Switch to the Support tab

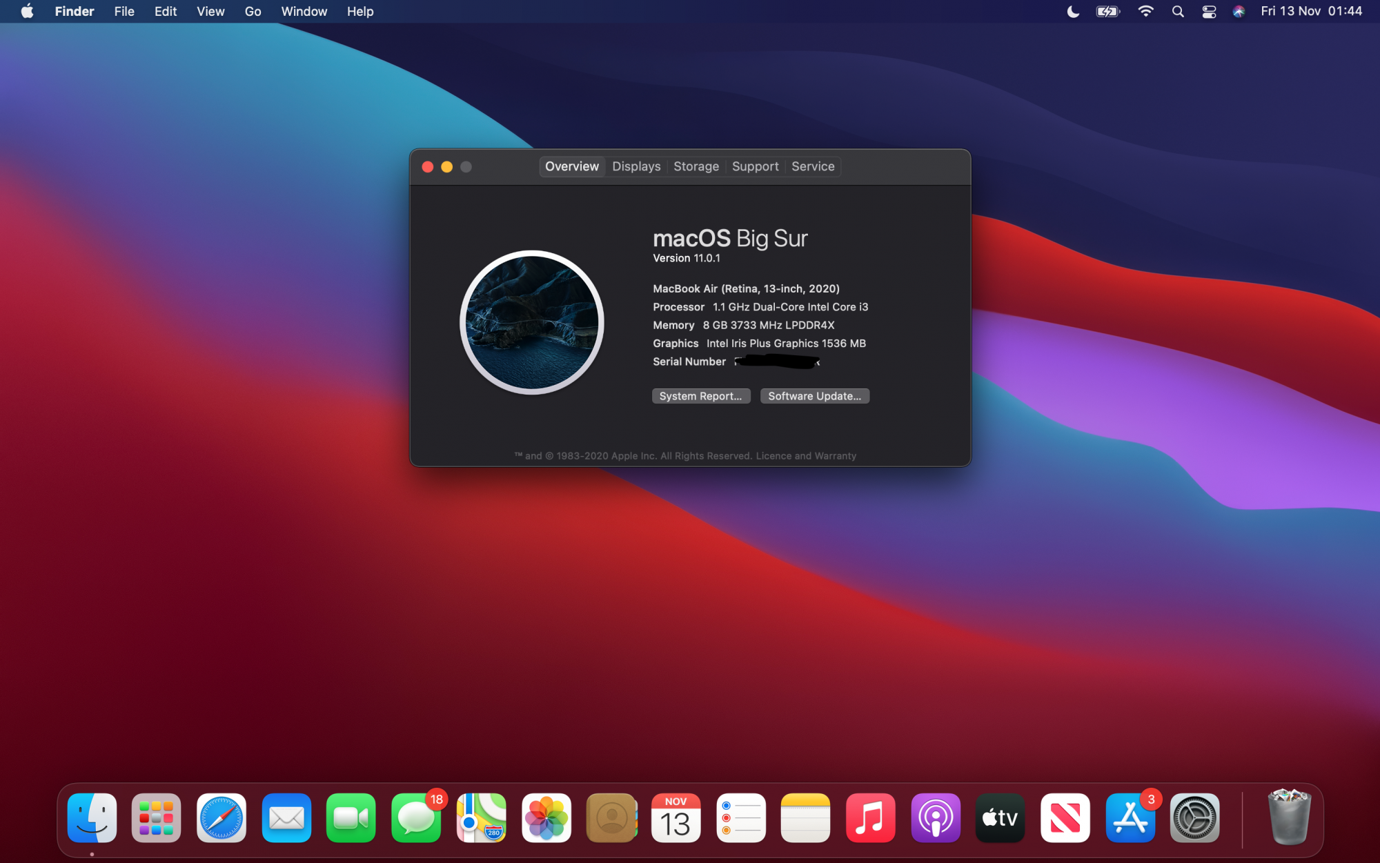[756, 166]
